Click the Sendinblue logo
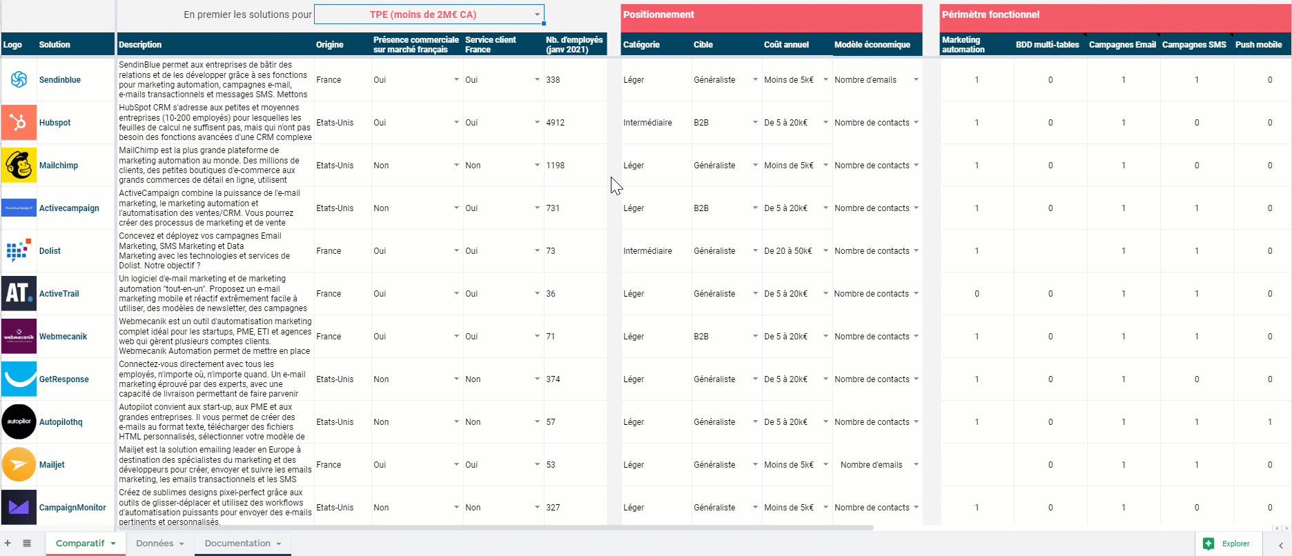Screen dimensions: 1292x556 [x=19, y=80]
